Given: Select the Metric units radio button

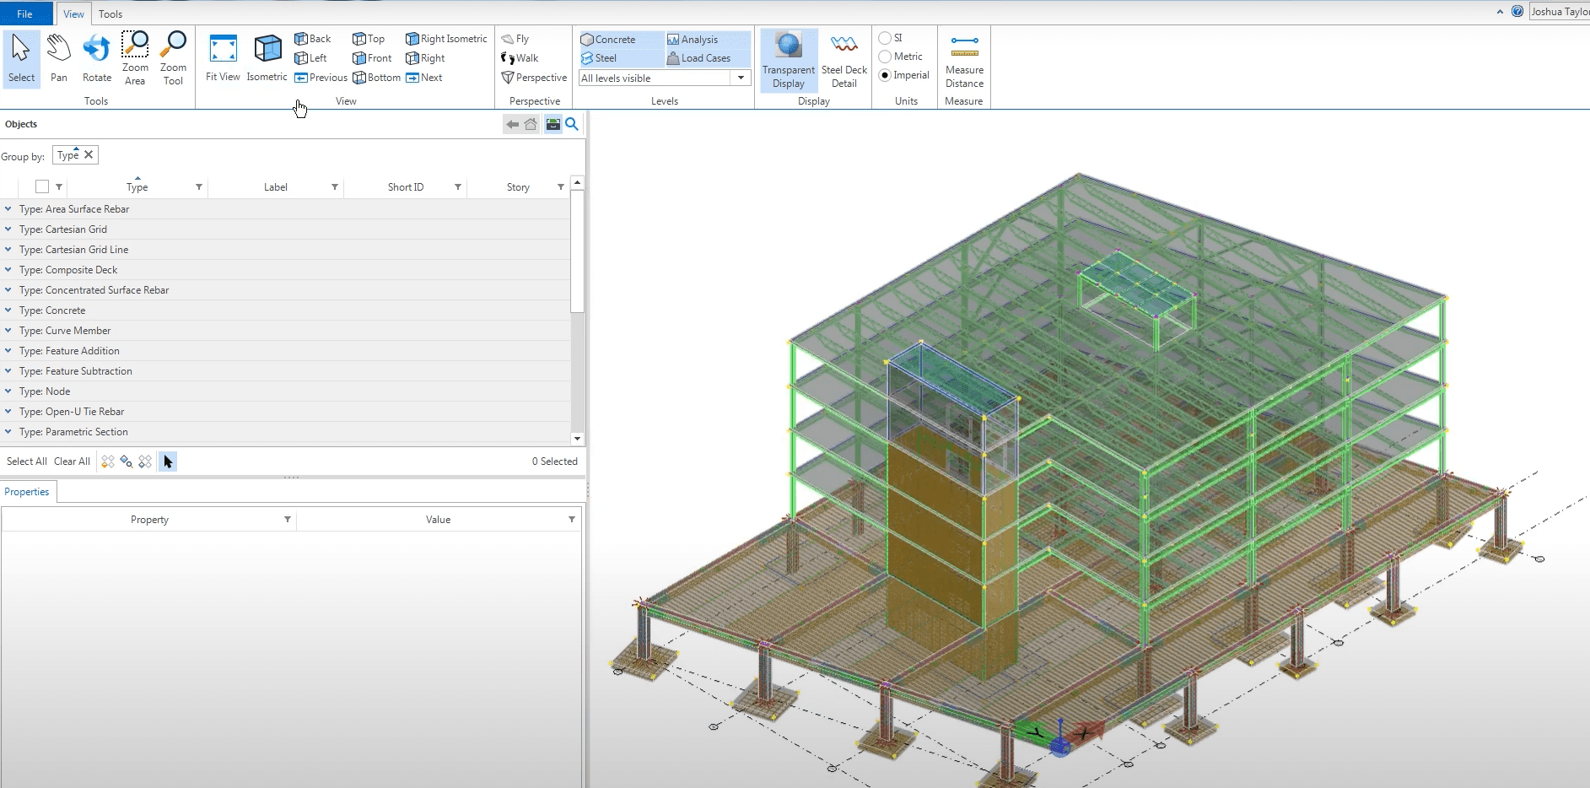Looking at the screenshot, I should tap(884, 56).
